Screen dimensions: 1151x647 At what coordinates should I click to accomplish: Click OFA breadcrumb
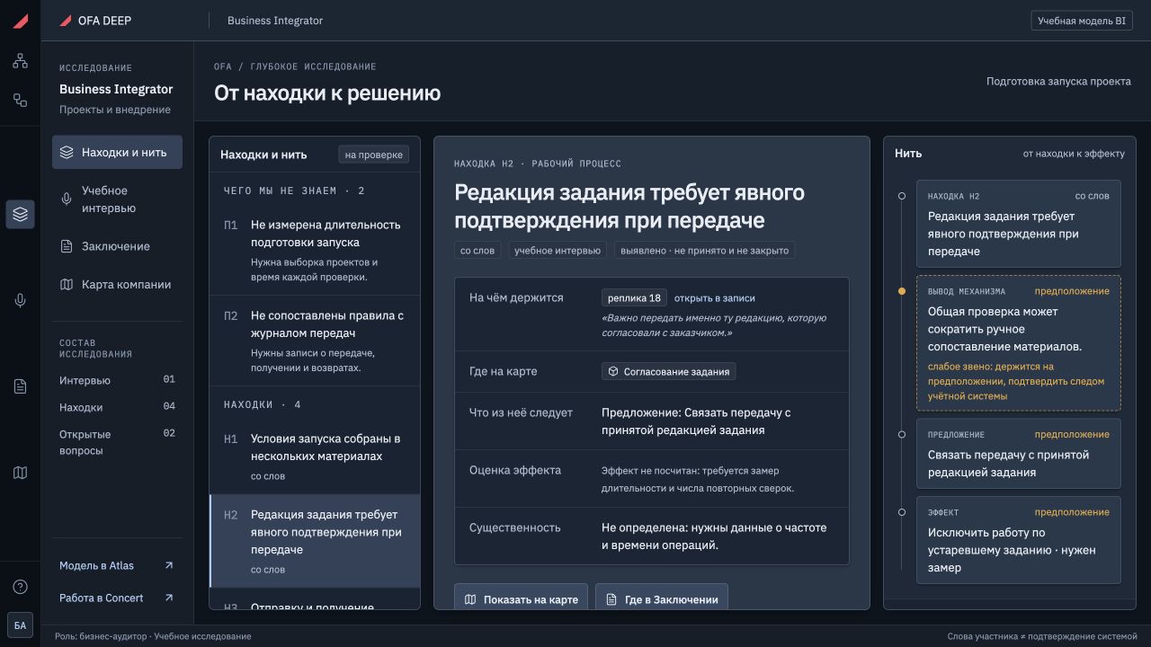click(223, 66)
